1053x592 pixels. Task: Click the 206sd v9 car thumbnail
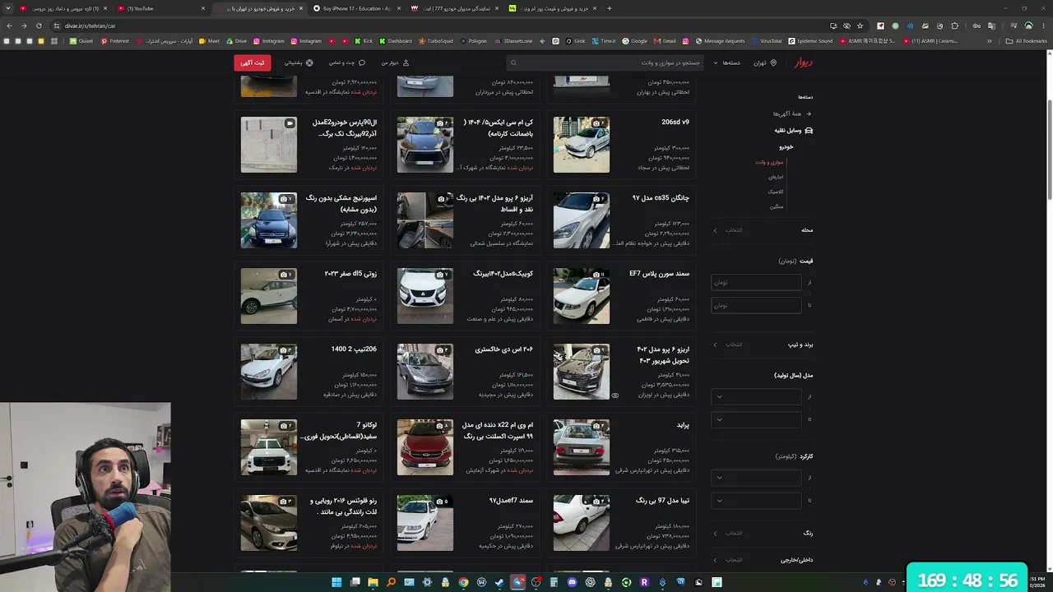(x=582, y=145)
